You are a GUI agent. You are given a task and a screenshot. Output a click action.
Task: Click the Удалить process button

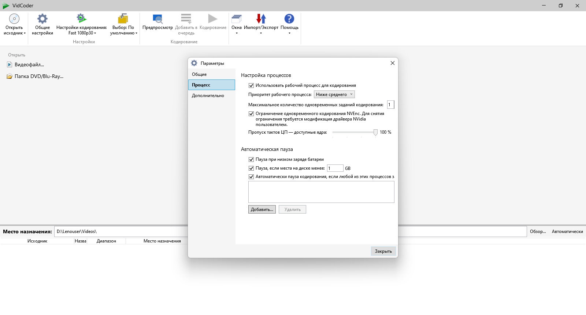pyautogui.click(x=292, y=210)
